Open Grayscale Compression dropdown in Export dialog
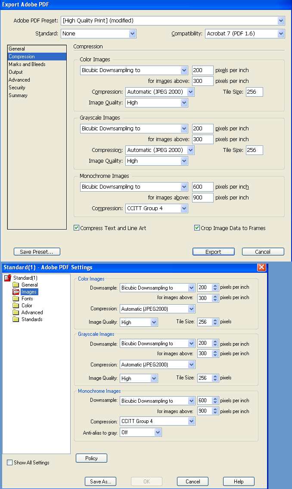This screenshot has height=489, width=292. point(160,150)
